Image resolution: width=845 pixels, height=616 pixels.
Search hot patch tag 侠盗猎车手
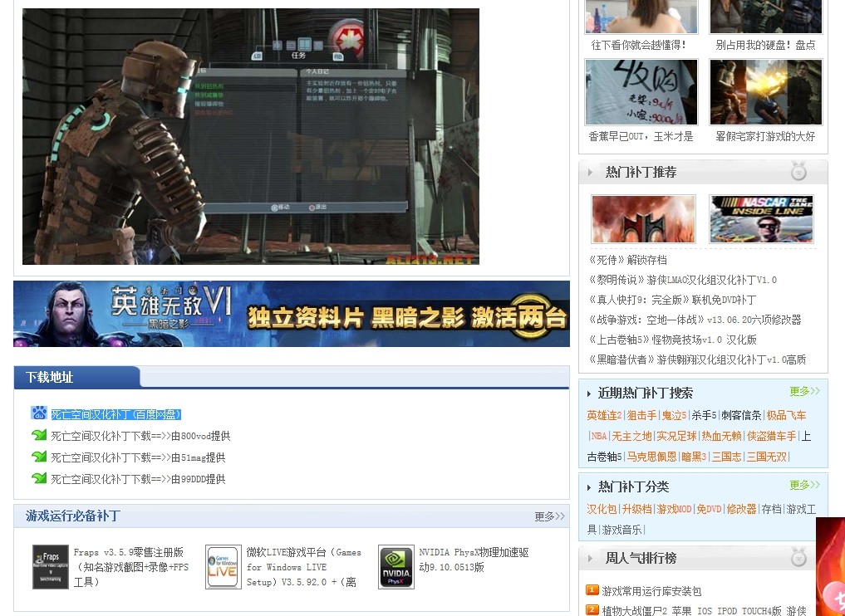coord(771,436)
